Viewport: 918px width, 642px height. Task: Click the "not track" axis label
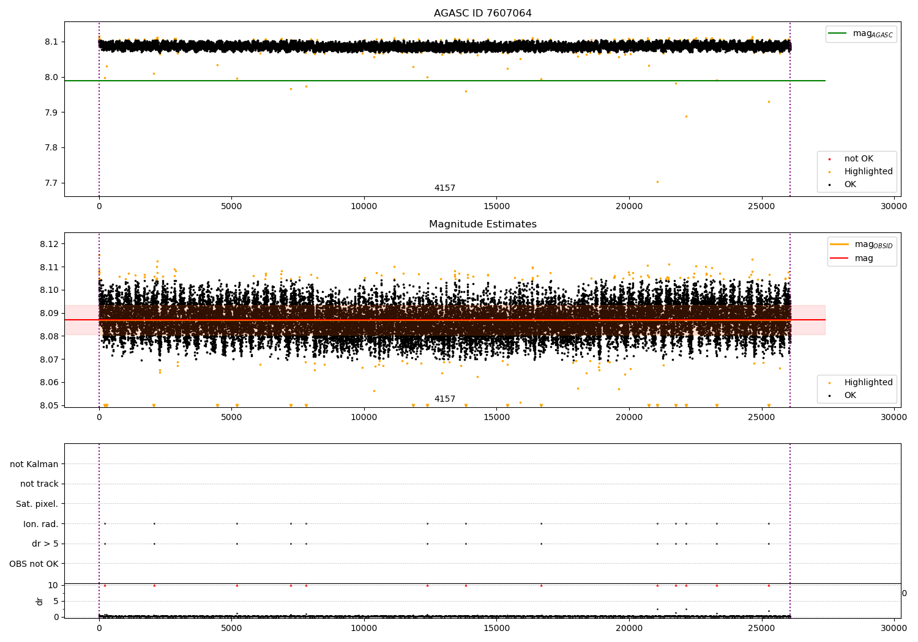click(x=39, y=484)
